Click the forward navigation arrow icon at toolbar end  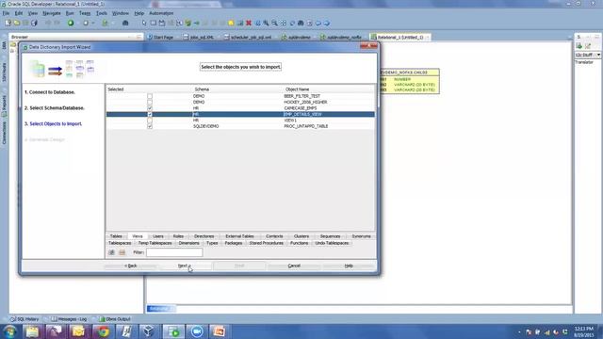pyautogui.click(x=327, y=23)
